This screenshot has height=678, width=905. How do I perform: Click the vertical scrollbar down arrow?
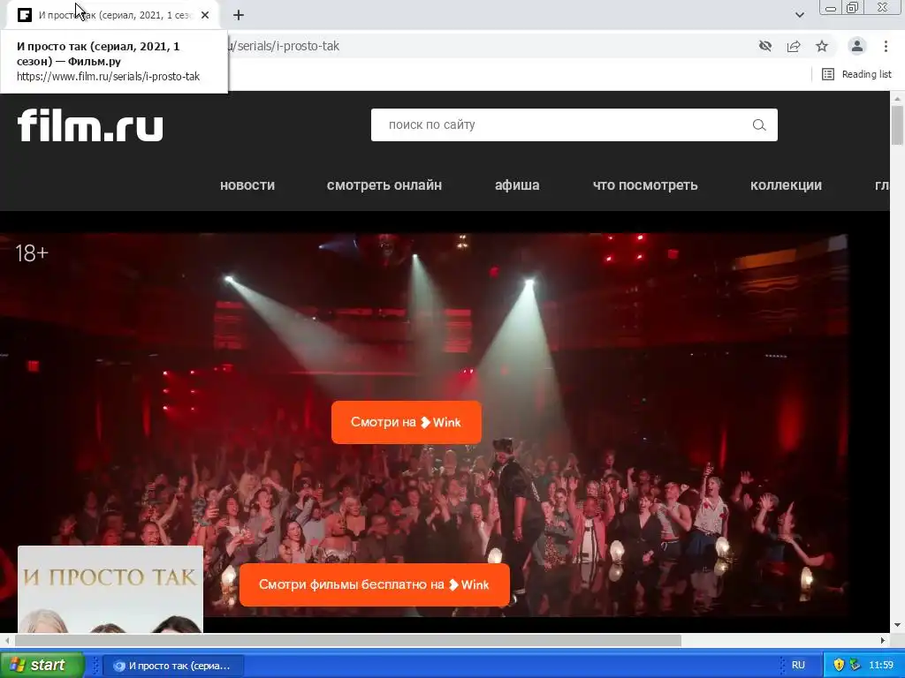(897, 626)
